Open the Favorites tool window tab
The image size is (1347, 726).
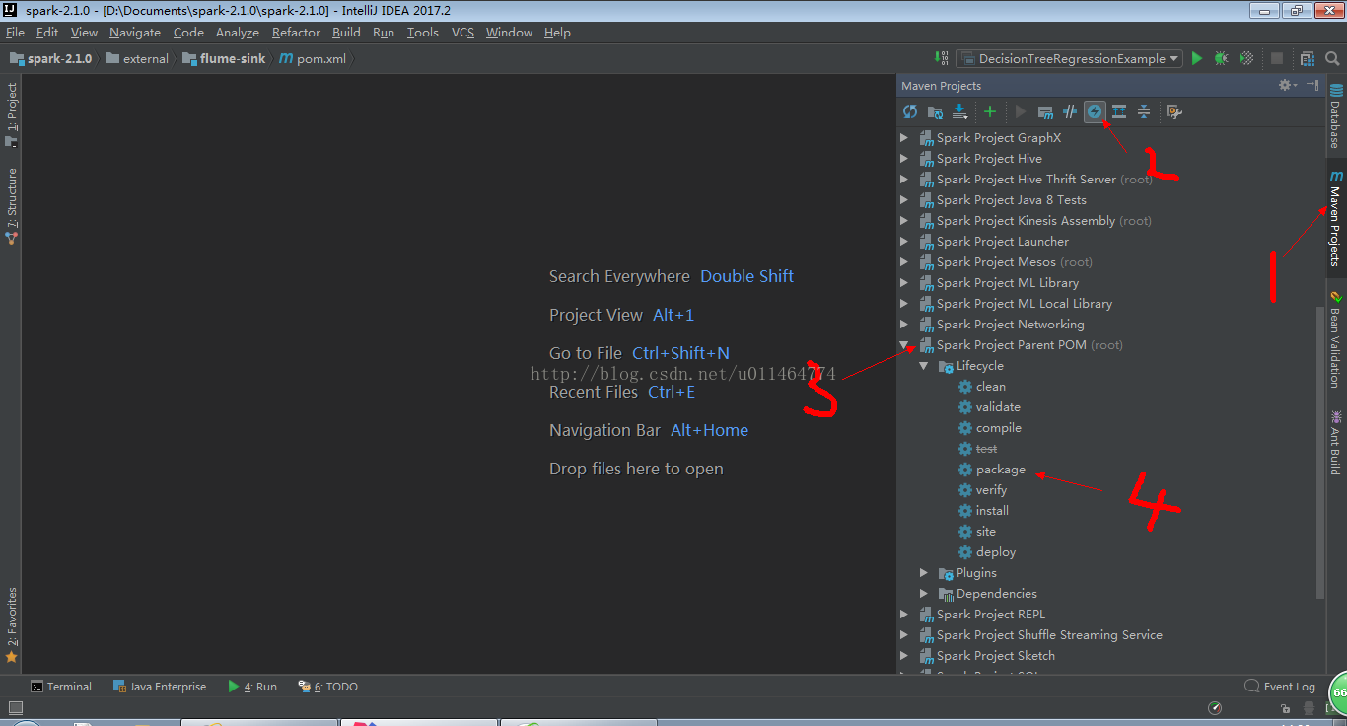pos(12,624)
